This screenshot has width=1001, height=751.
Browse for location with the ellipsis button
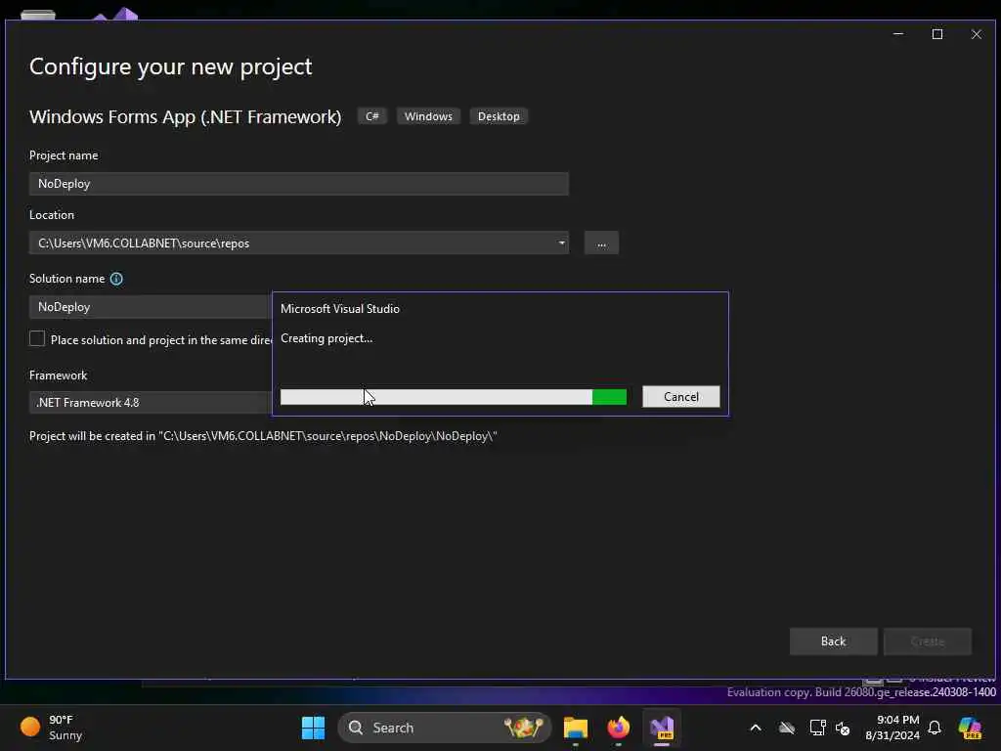[x=601, y=243]
